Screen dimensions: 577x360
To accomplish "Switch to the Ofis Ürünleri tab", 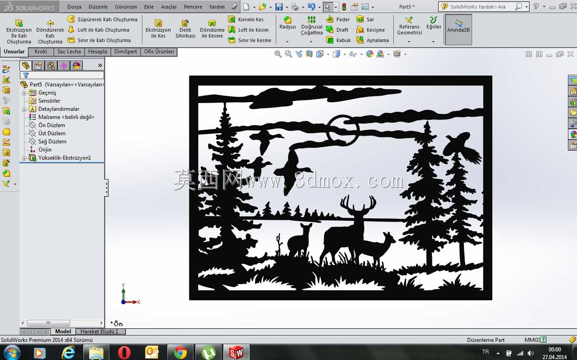I will coord(159,52).
